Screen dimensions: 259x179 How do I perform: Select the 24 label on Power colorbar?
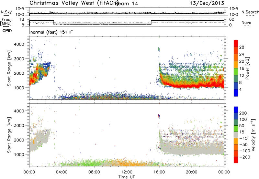click(242, 54)
